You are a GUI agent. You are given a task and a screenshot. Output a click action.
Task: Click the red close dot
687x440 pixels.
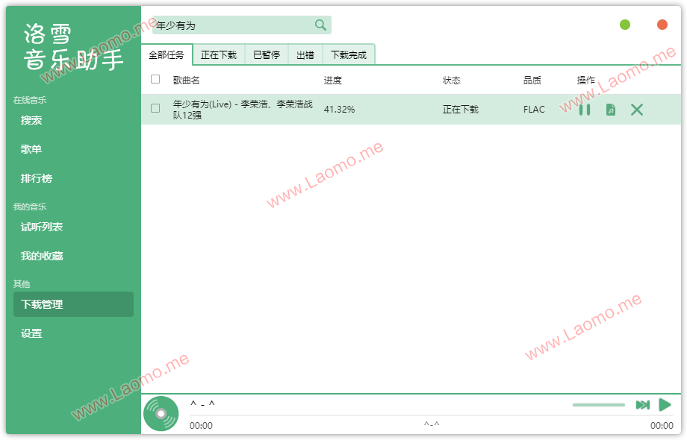pos(662,25)
